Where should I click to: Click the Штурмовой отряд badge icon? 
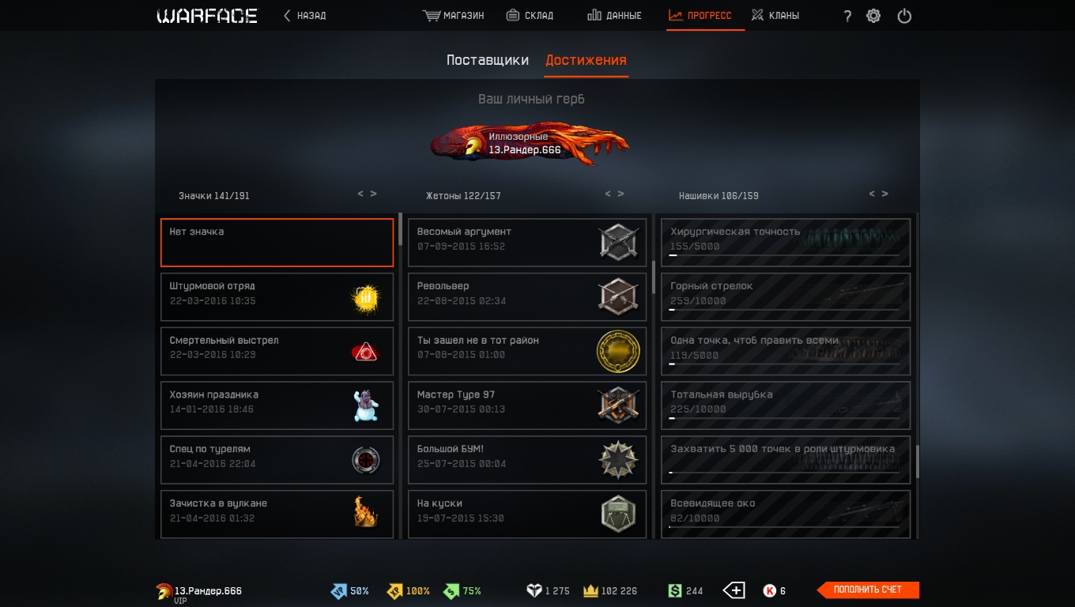click(365, 297)
